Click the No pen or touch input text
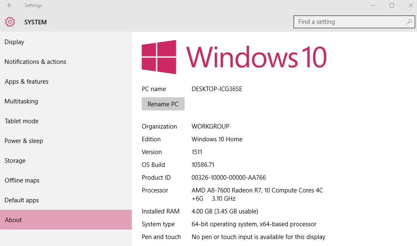This screenshot has width=417, height=246. 258,237
